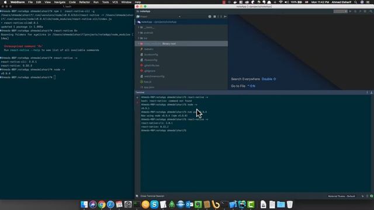Click Material Theme status bar widget
The image size is (374, 210).
tap(341, 196)
